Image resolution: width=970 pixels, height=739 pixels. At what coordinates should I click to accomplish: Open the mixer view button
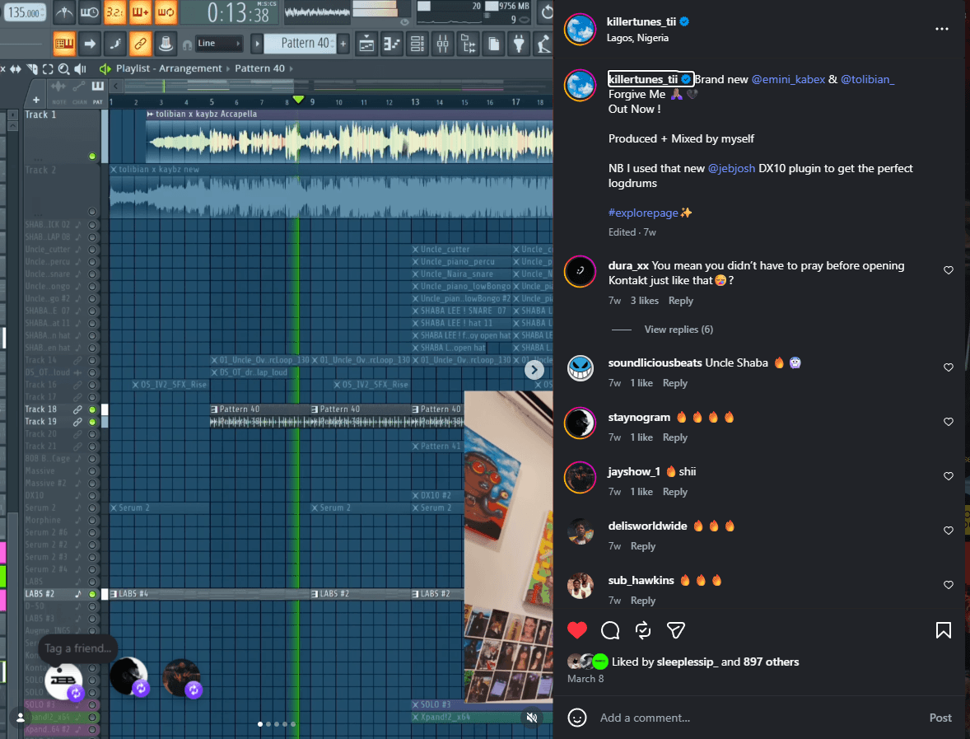click(443, 44)
